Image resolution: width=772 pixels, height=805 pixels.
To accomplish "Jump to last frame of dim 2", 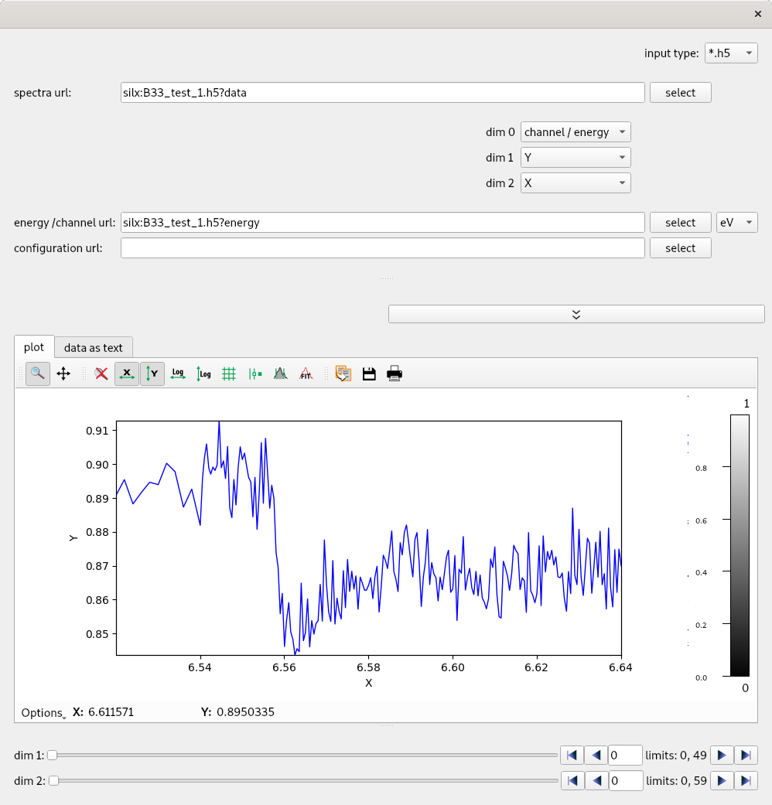I will (x=746, y=781).
